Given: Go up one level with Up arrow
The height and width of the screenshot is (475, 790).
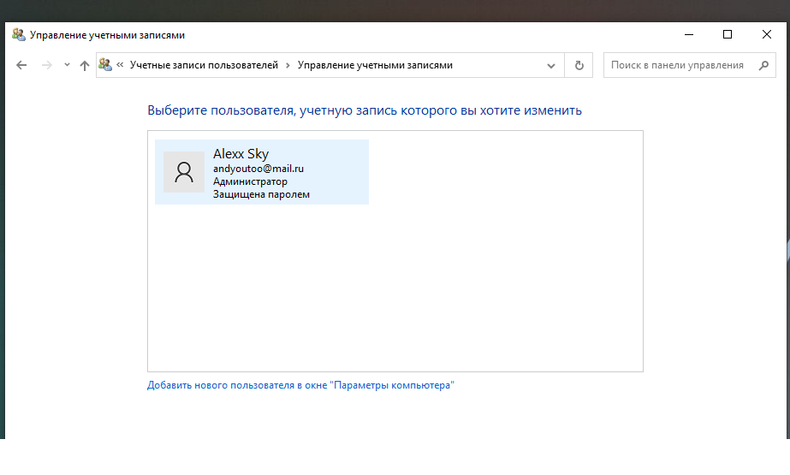Looking at the screenshot, I should click(84, 65).
